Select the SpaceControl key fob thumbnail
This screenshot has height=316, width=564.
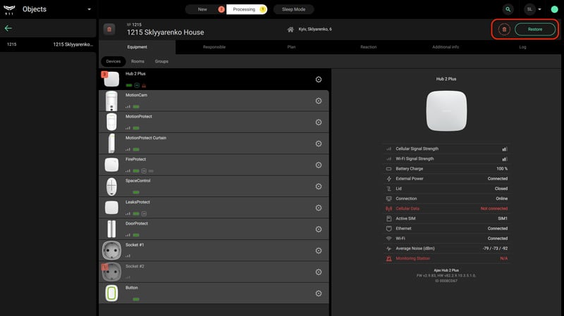tap(111, 187)
